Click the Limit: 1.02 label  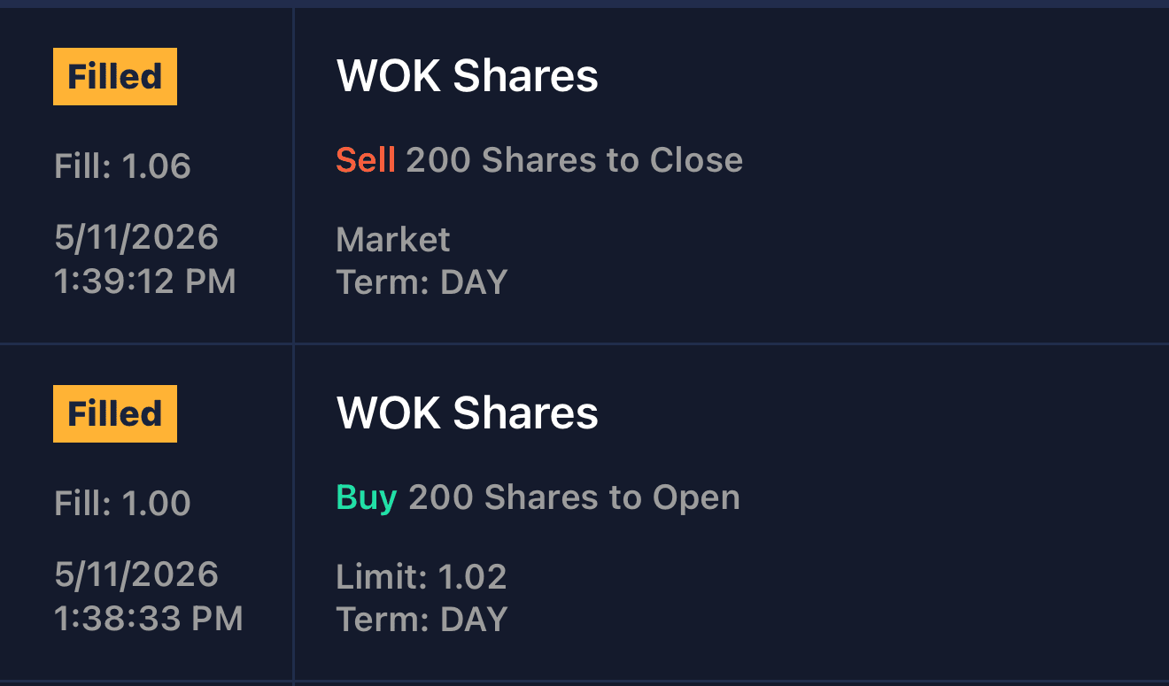[x=422, y=577]
